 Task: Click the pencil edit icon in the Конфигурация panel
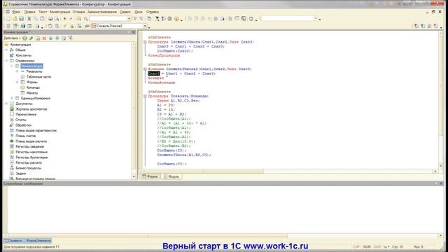coord(31,38)
